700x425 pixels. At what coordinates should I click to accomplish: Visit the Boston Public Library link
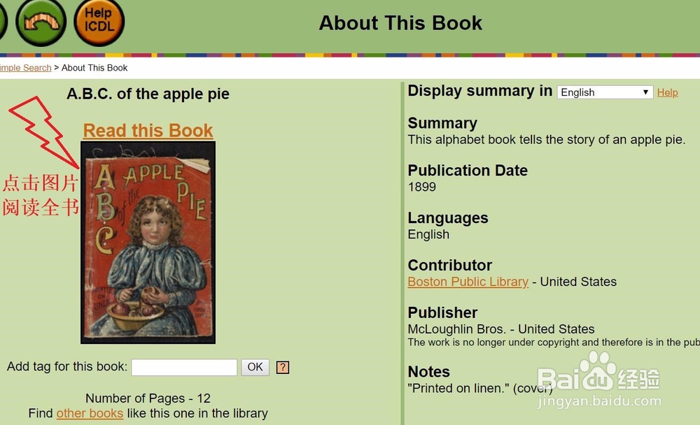click(x=468, y=282)
